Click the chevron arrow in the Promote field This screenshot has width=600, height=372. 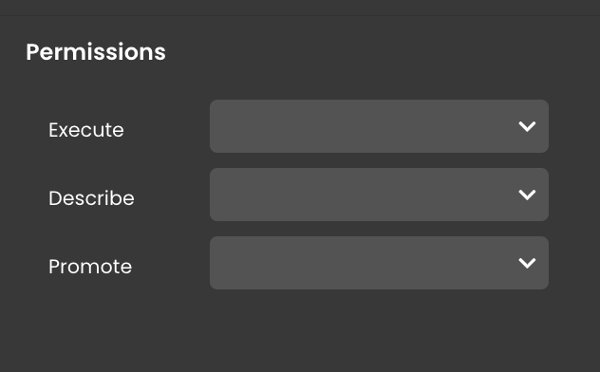point(527,263)
